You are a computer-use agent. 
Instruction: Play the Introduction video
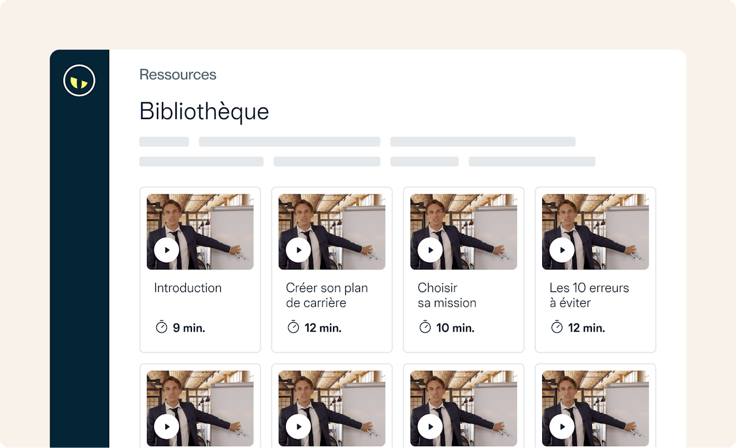(x=167, y=250)
